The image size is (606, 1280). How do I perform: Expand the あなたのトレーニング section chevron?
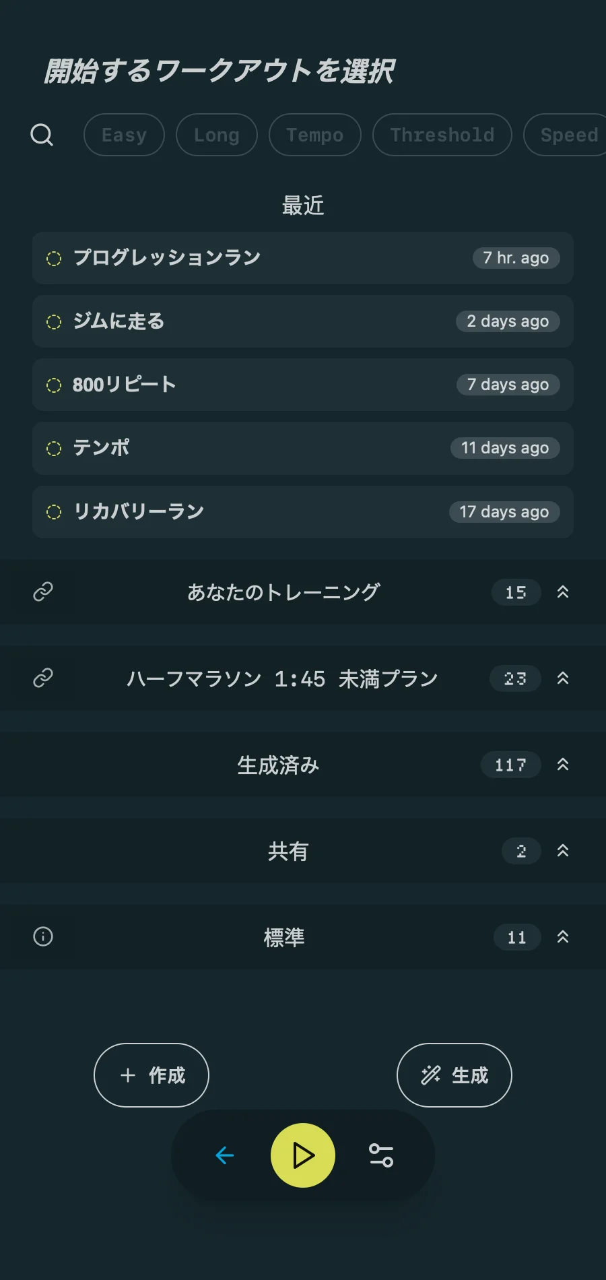coord(563,592)
